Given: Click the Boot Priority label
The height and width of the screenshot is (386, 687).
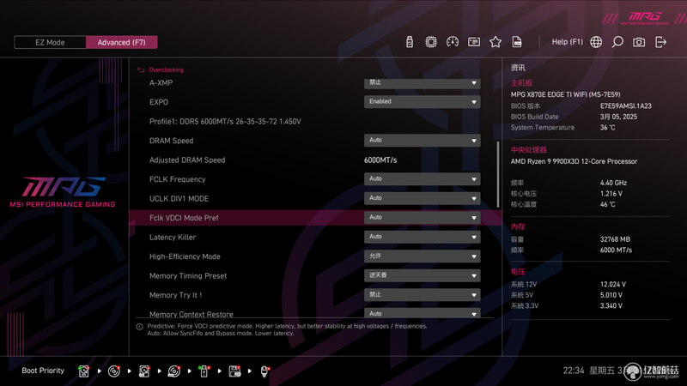Looking at the screenshot, I should [43, 371].
